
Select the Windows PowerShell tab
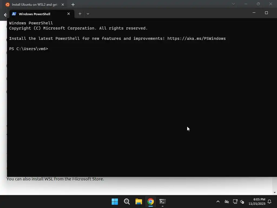[42, 14]
